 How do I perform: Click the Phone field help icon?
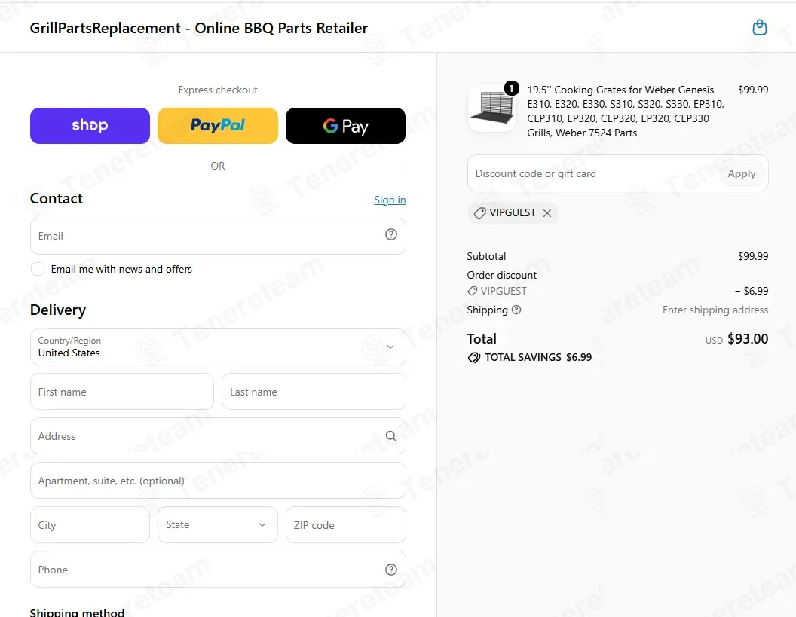[x=391, y=570]
